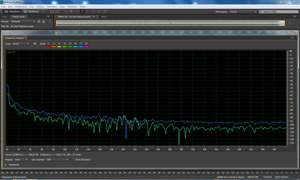Switch to Waveform editor view

(x=12, y=11)
